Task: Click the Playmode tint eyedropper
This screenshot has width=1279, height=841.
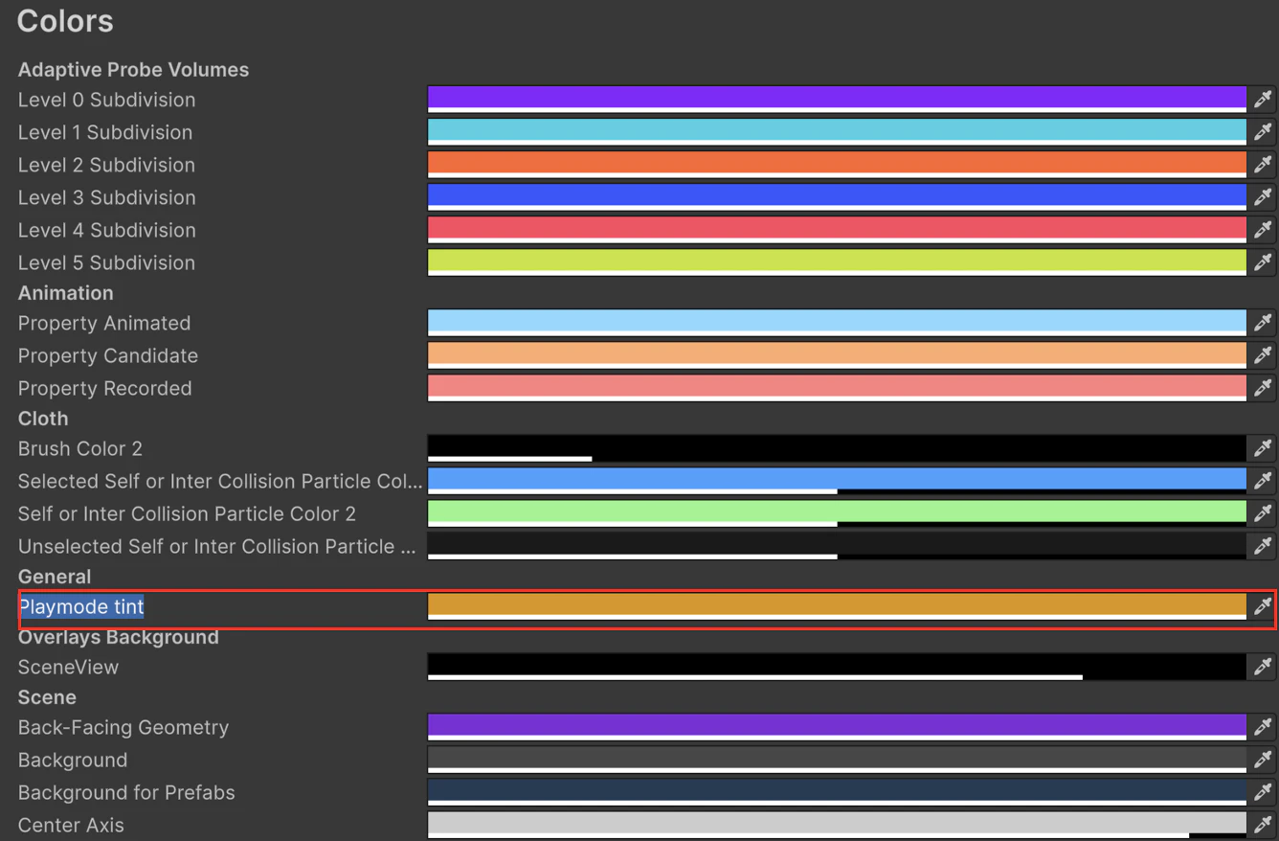Action: (x=1263, y=606)
